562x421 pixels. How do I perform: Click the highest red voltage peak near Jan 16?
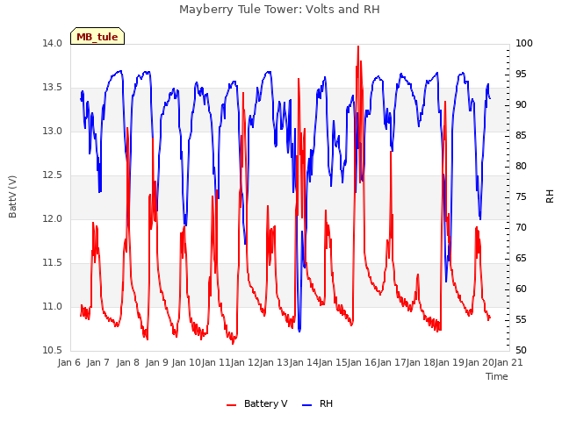(x=358, y=46)
